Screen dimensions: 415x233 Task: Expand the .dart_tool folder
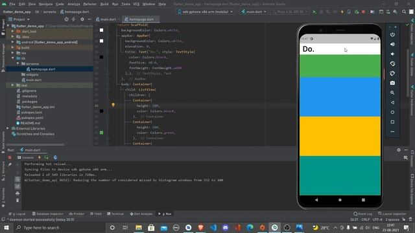tap(13, 31)
